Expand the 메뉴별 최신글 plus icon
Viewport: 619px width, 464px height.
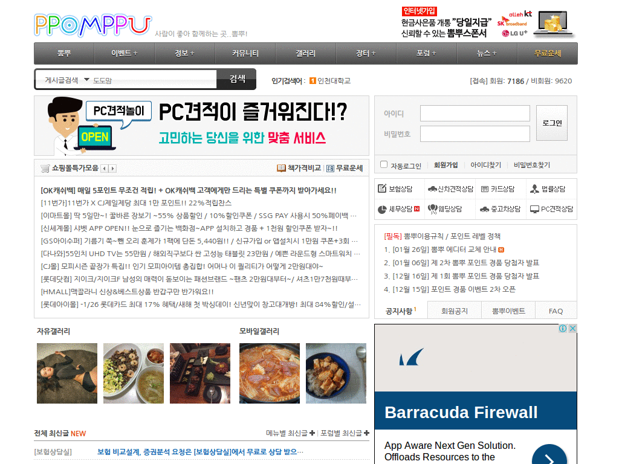[313, 433]
